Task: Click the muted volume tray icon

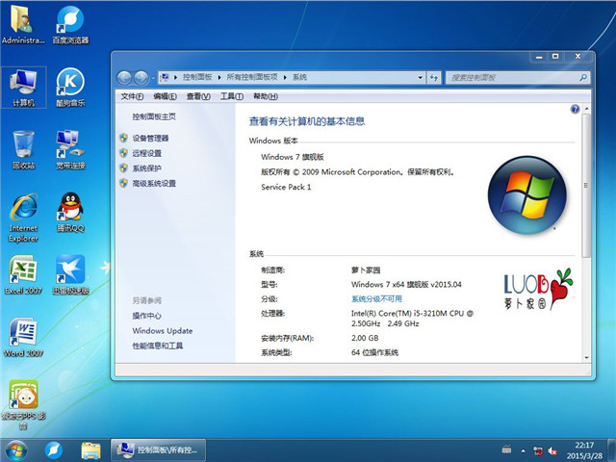Action: (x=552, y=450)
